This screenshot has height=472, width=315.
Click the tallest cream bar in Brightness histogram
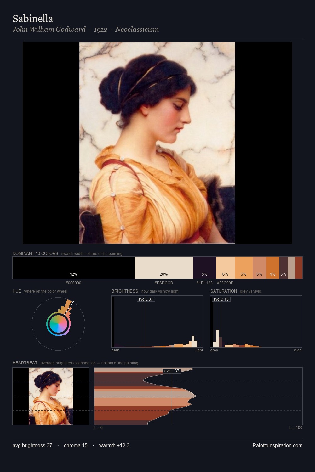click(193, 341)
